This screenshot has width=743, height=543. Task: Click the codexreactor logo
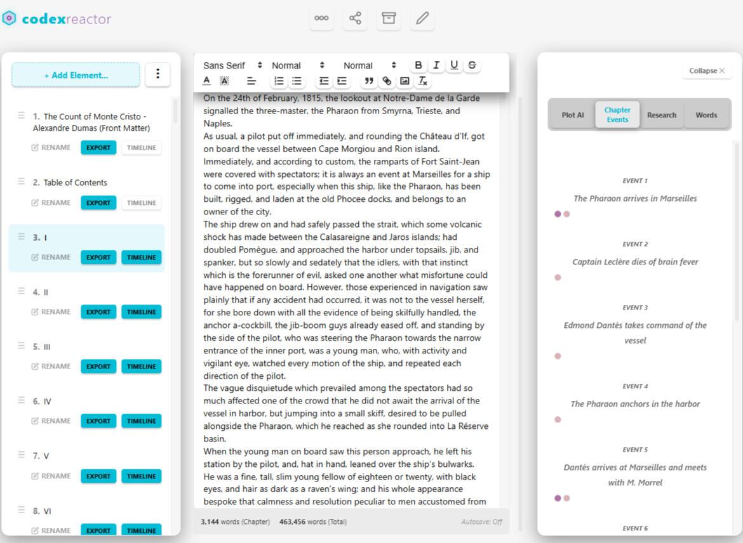57,18
